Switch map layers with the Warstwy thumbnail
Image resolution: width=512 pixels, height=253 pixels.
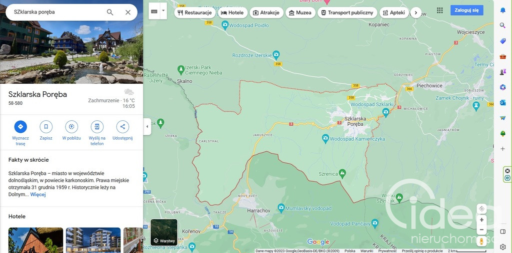[164, 232]
